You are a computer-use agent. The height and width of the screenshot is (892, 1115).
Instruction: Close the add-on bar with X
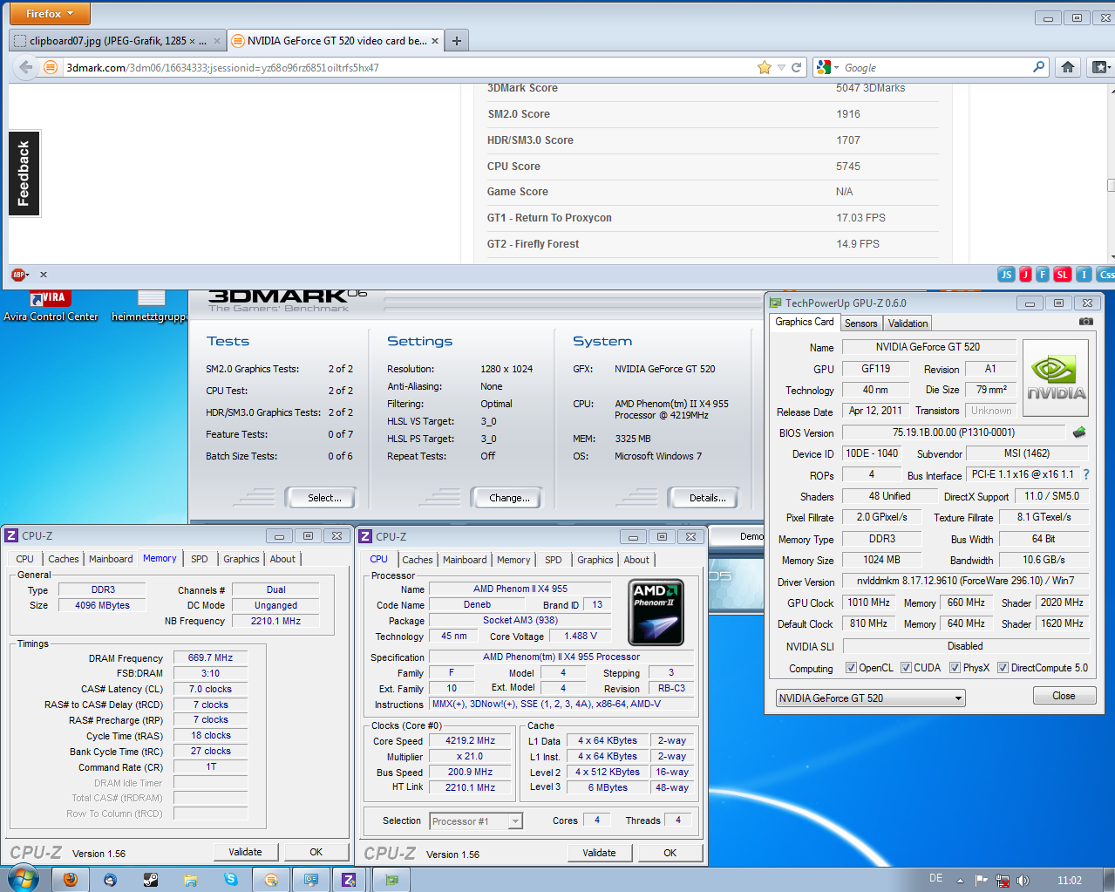click(x=44, y=275)
